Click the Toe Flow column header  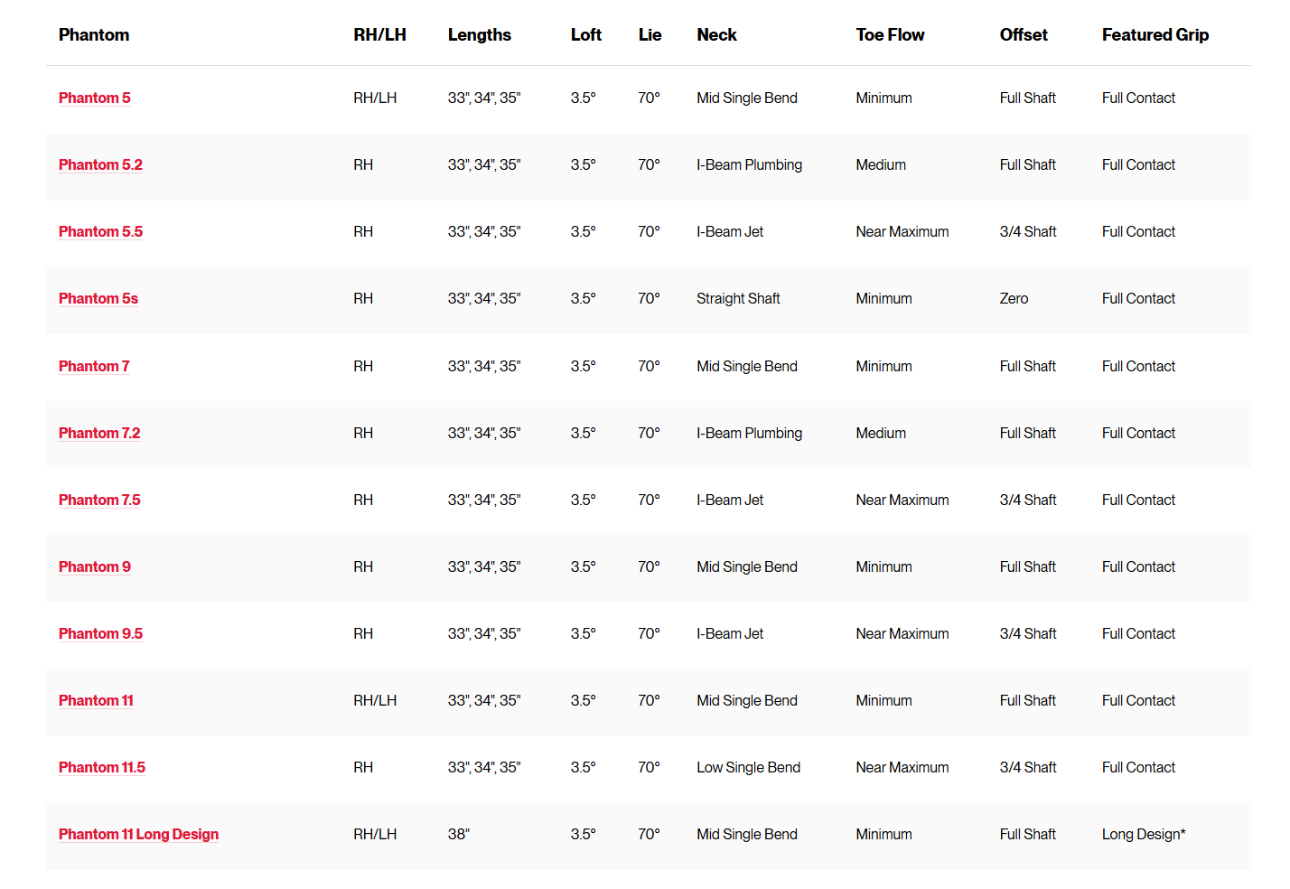pos(890,35)
